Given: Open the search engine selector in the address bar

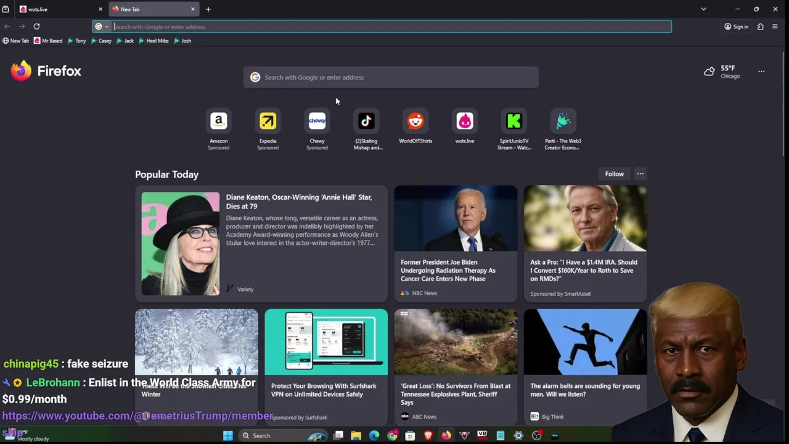Looking at the screenshot, I should [102, 27].
